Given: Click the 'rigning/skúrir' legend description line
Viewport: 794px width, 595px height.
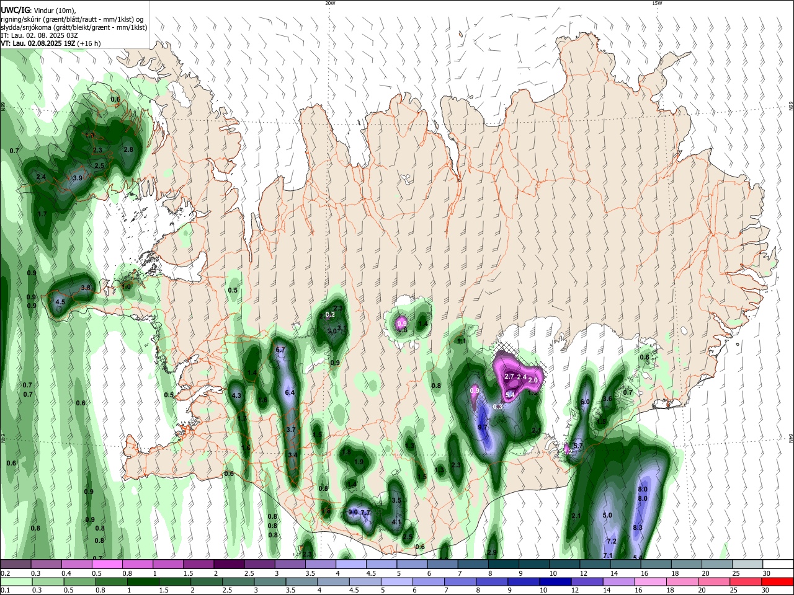Looking at the screenshot, I should pyautogui.click(x=72, y=19).
